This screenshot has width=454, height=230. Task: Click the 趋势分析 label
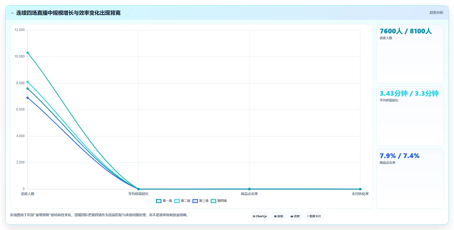pos(436,13)
